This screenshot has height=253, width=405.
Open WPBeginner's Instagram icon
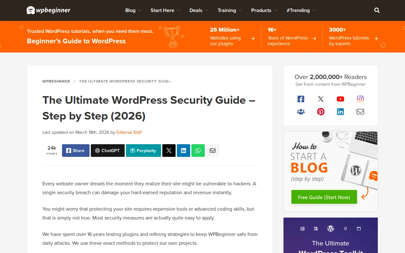click(360, 99)
